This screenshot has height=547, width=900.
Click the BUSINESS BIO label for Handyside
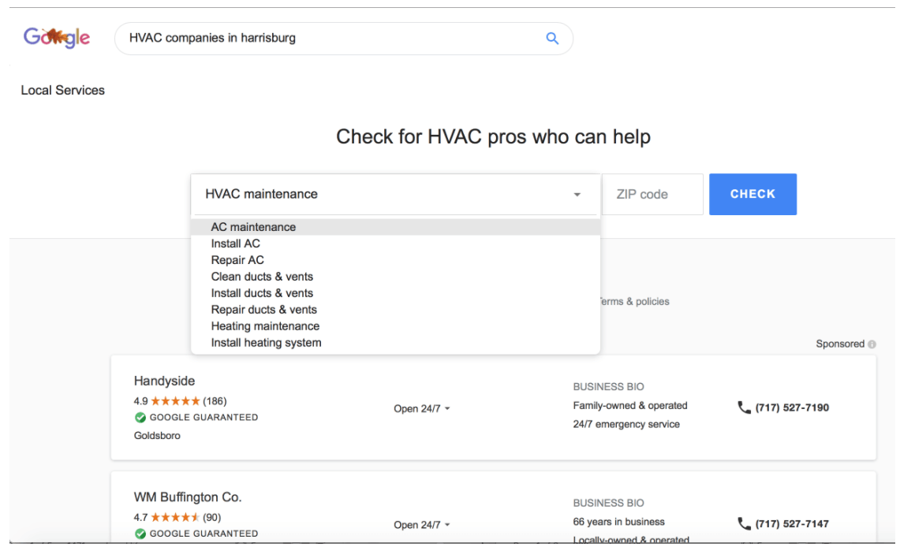[x=608, y=387]
